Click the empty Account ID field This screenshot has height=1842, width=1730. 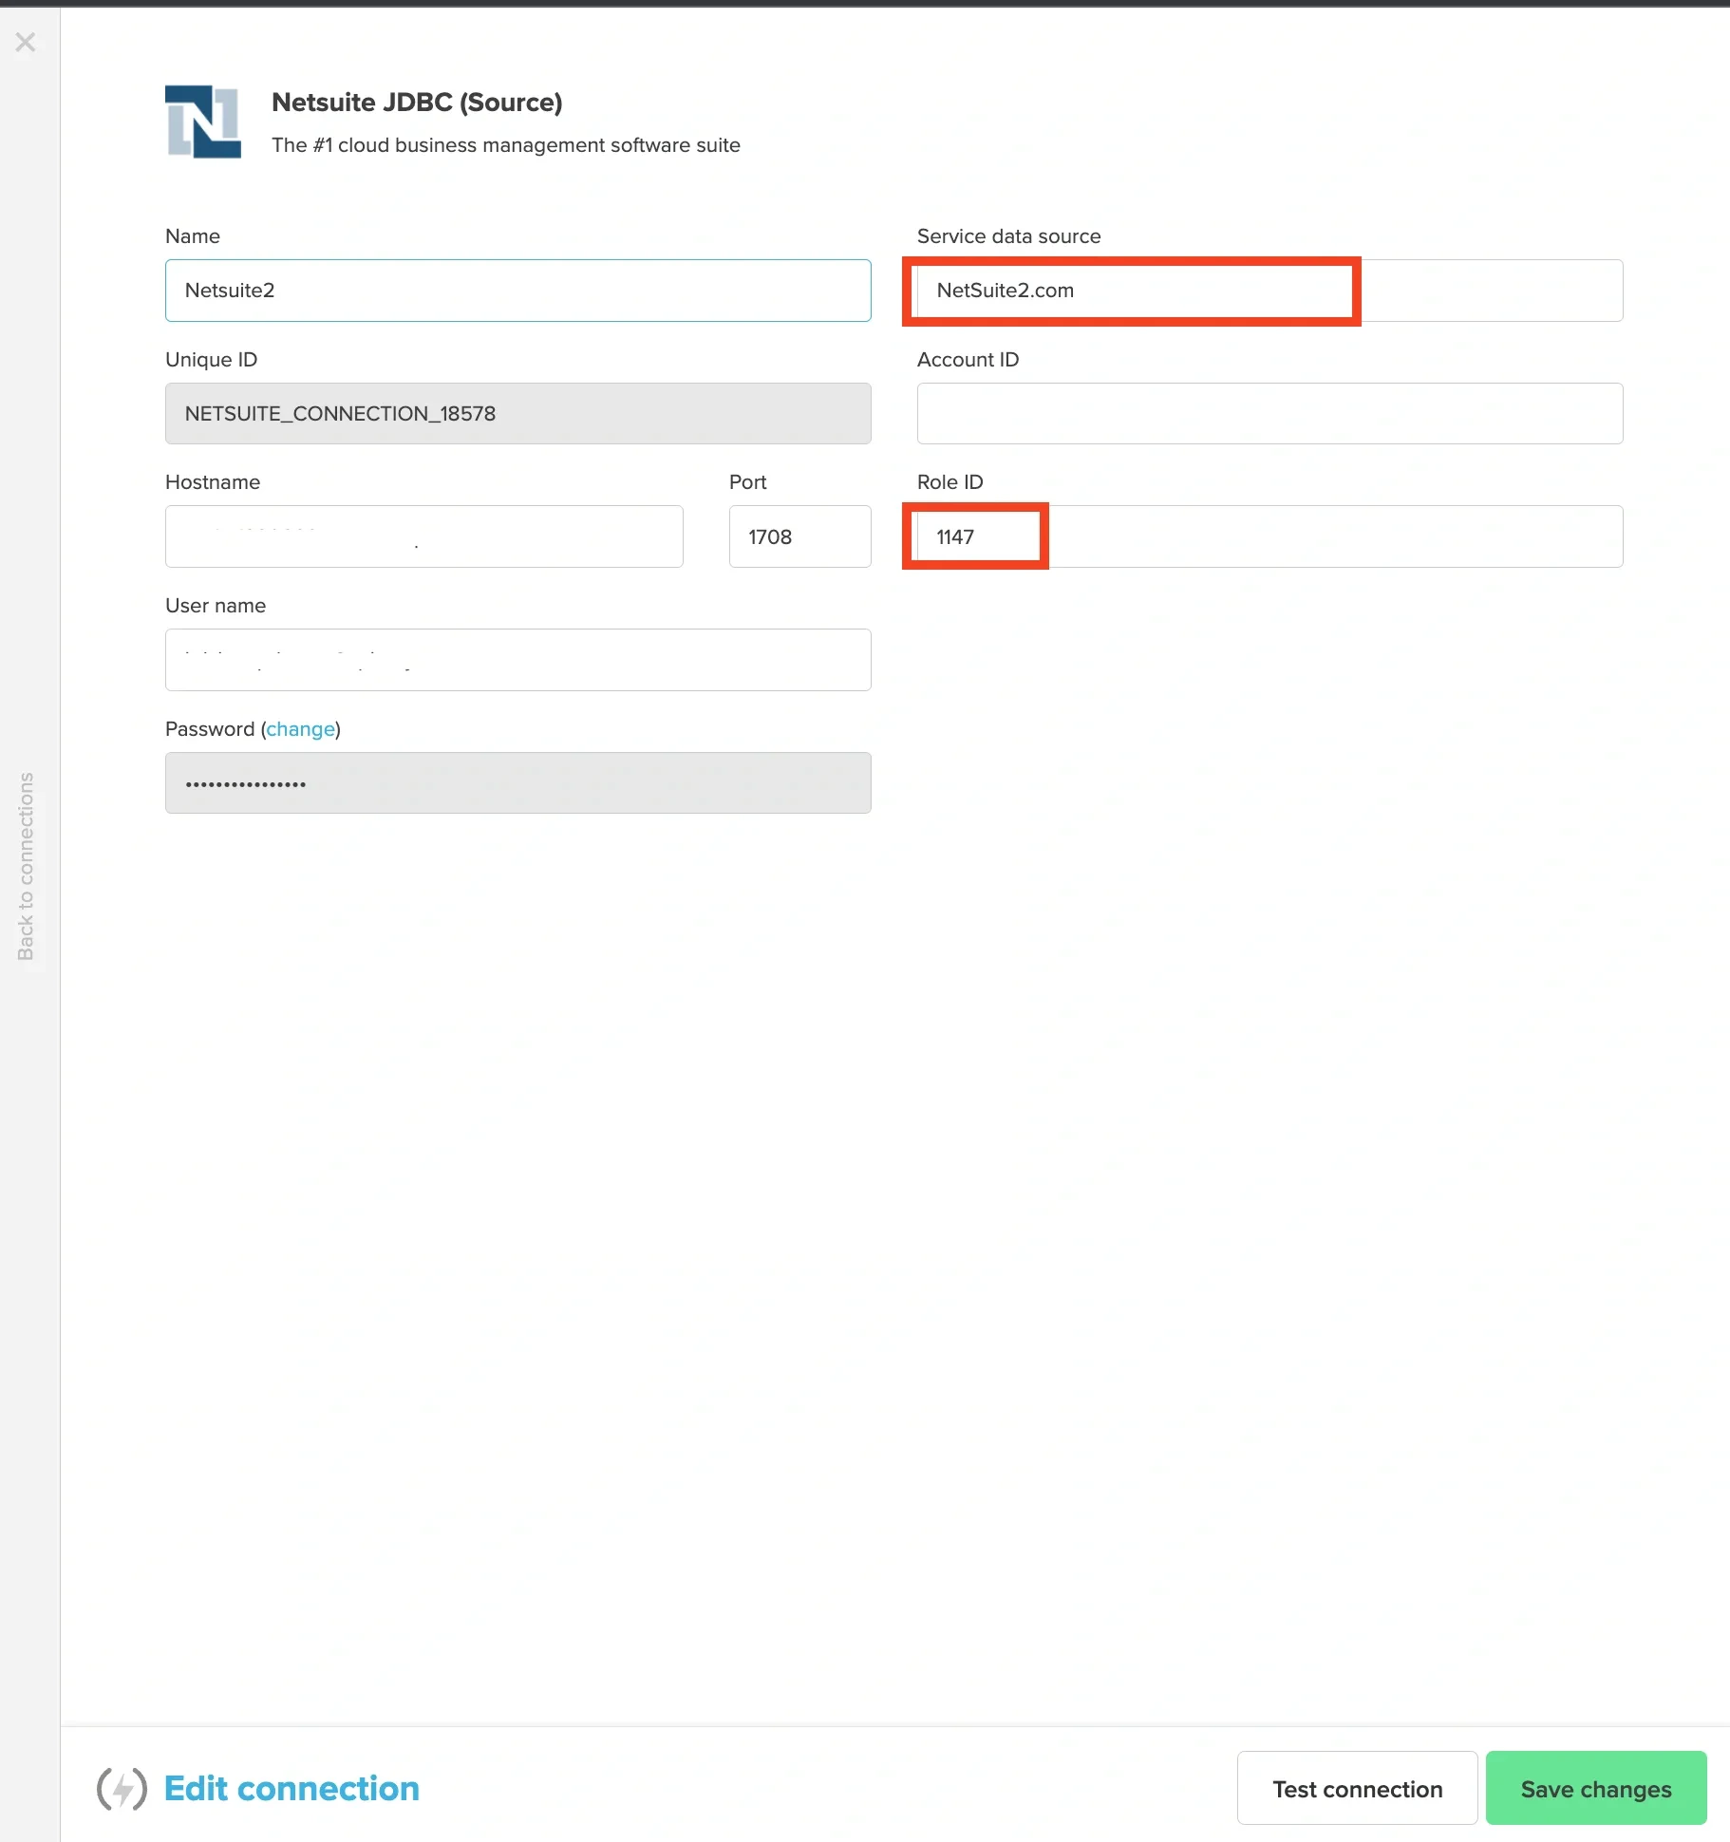pyautogui.click(x=1269, y=413)
